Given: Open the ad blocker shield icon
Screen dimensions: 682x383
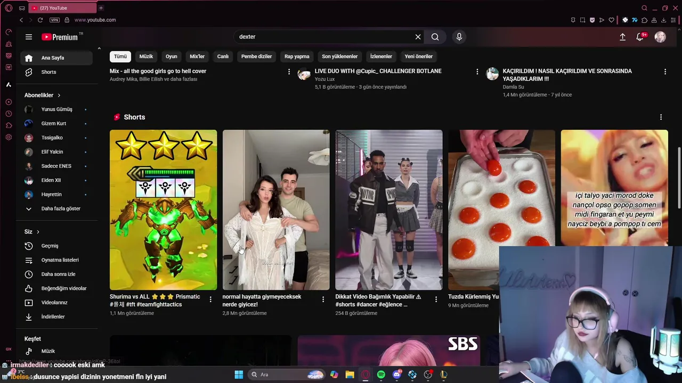Looking at the screenshot, I should pos(592,20).
